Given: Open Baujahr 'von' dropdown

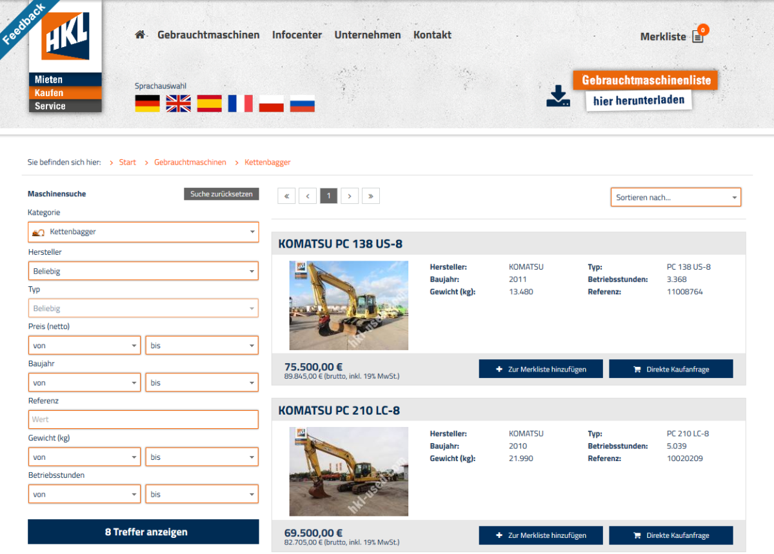Looking at the screenshot, I should tap(84, 383).
